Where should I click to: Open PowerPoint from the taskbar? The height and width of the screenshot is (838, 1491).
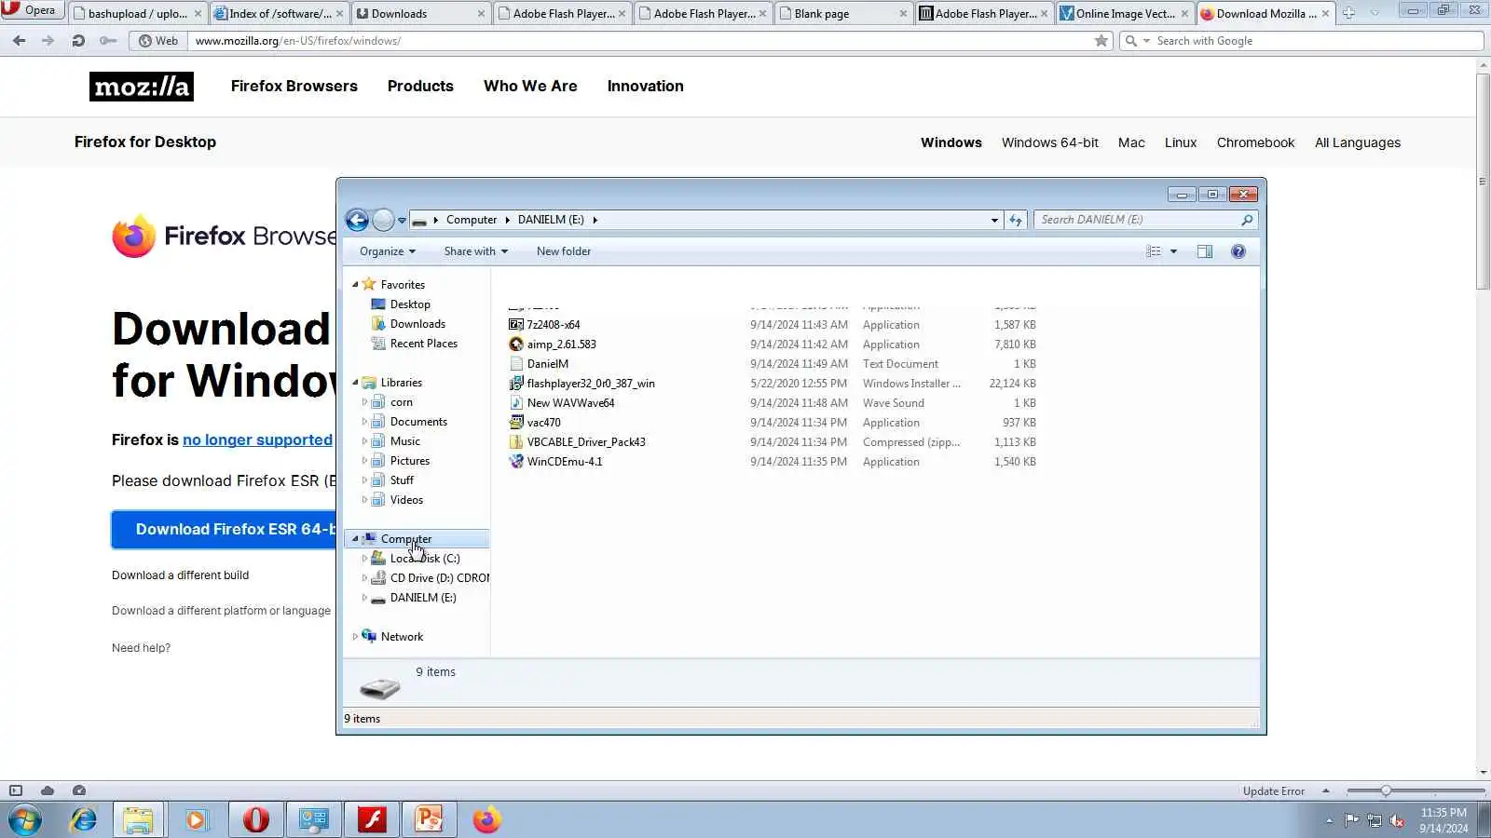[x=430, y=819]
